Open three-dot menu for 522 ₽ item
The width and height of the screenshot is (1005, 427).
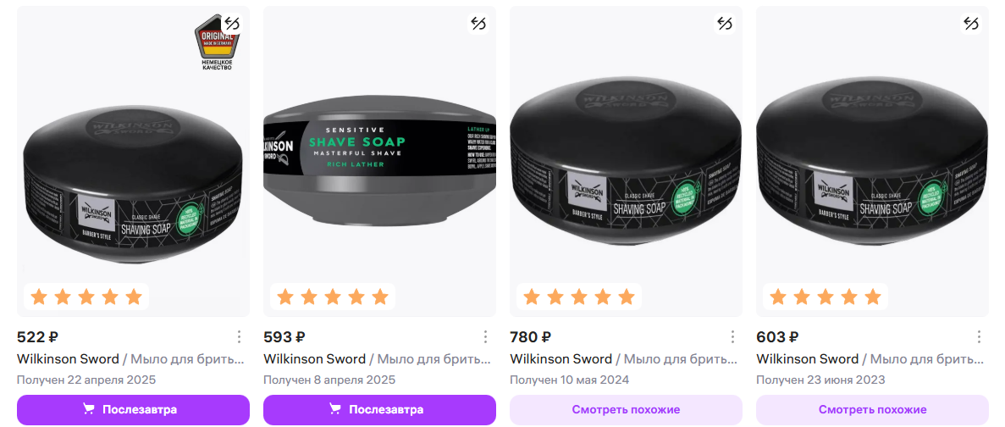(x=239, y=336)
